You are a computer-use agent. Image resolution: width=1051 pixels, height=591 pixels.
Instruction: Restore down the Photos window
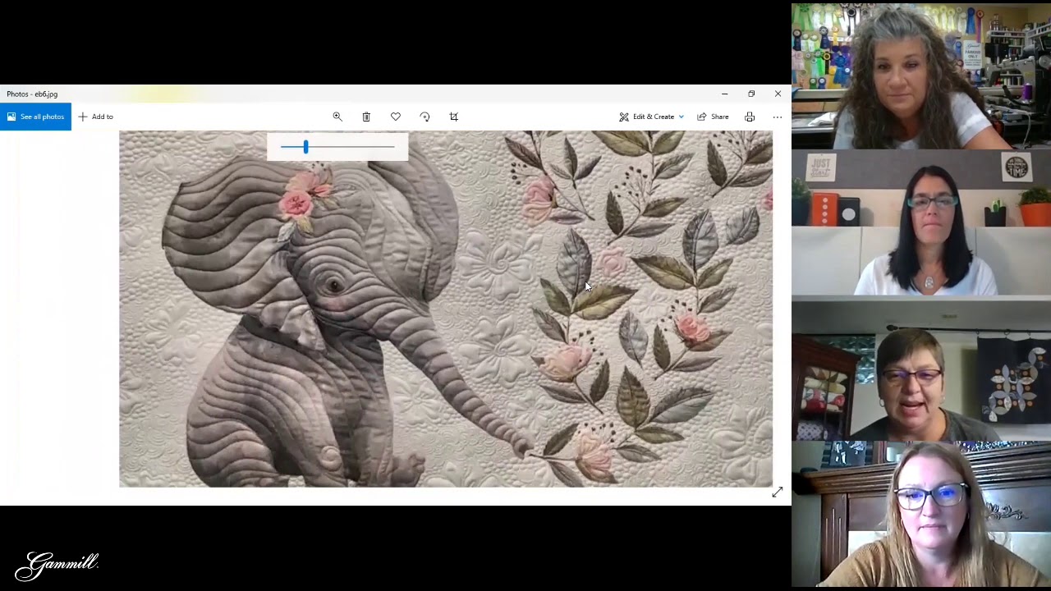click(x=750, y=94)
